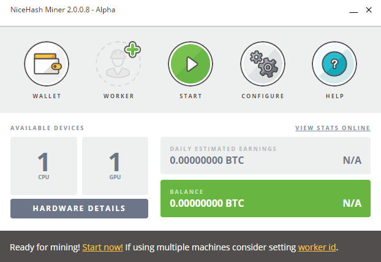Open the Help question mark icon

[334, 64]
